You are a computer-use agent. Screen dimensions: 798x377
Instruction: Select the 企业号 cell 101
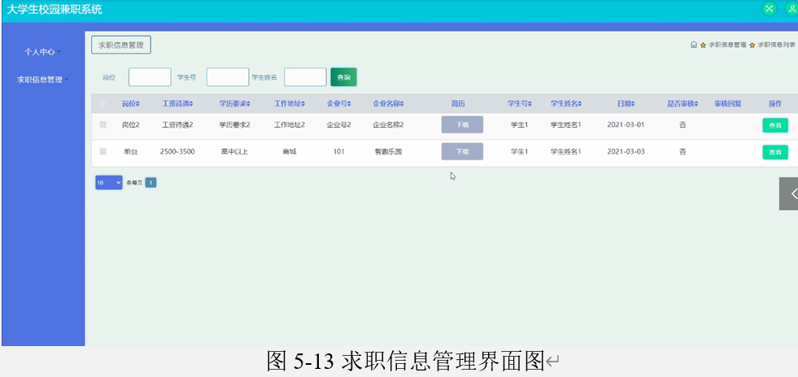coord(339,151)
